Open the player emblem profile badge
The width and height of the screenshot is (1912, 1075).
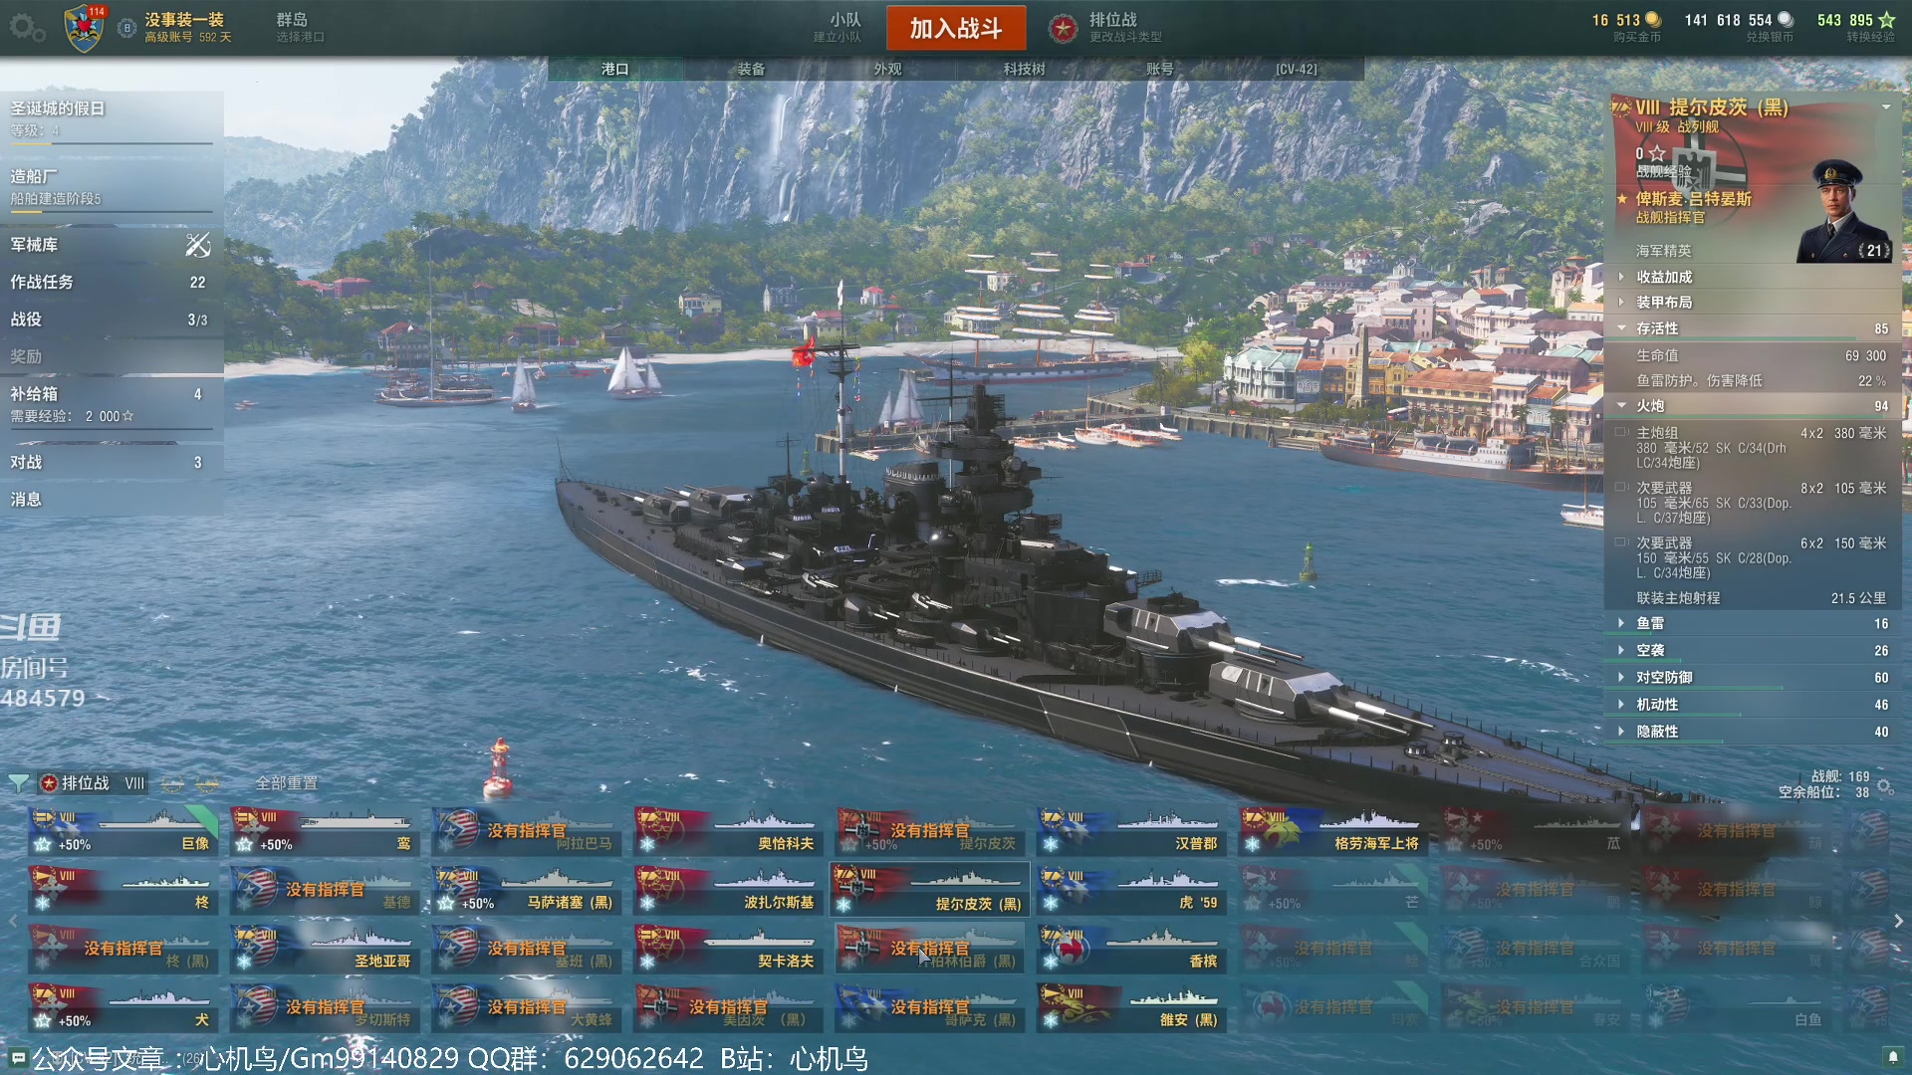85,28
